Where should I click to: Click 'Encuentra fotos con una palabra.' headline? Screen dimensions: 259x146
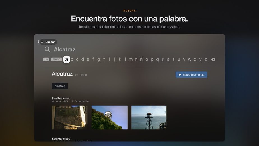pyautogui.click(x=129, y=19)
